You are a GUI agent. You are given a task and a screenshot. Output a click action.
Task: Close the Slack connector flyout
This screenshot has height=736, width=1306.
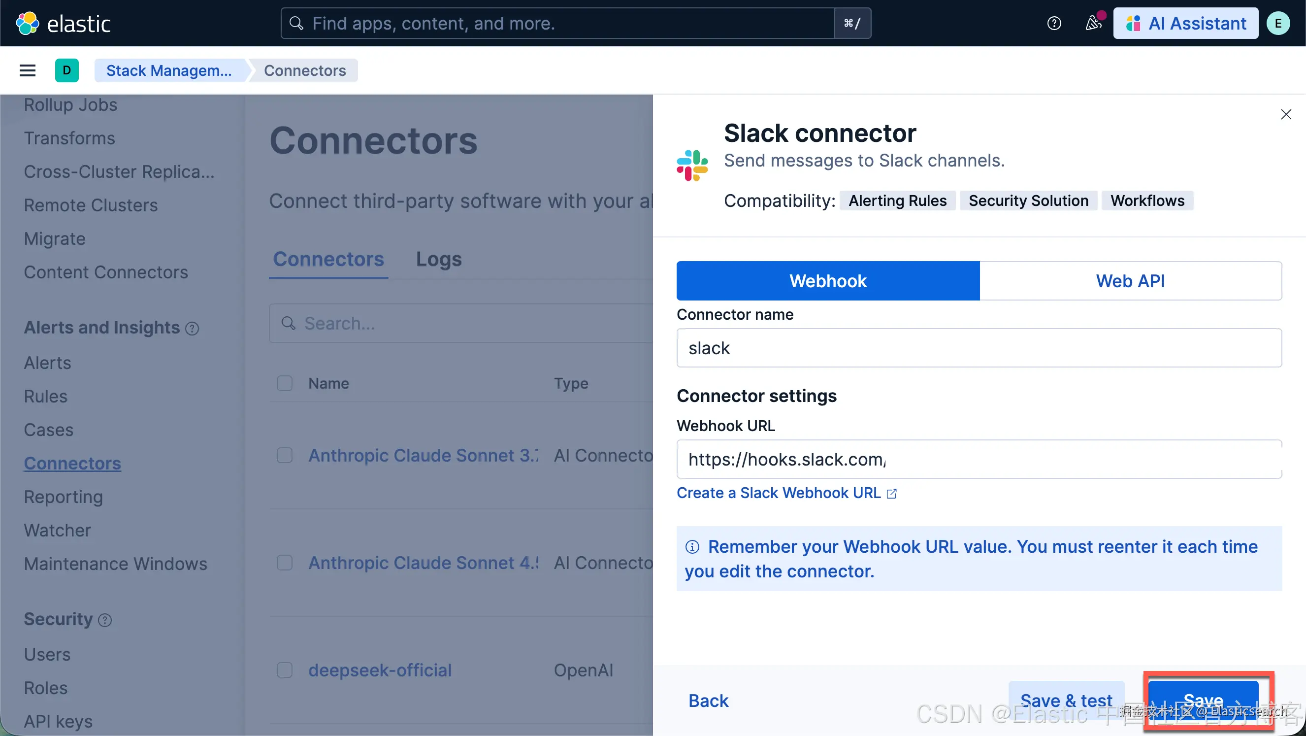pyautogui.click(x=1286, y=115)
